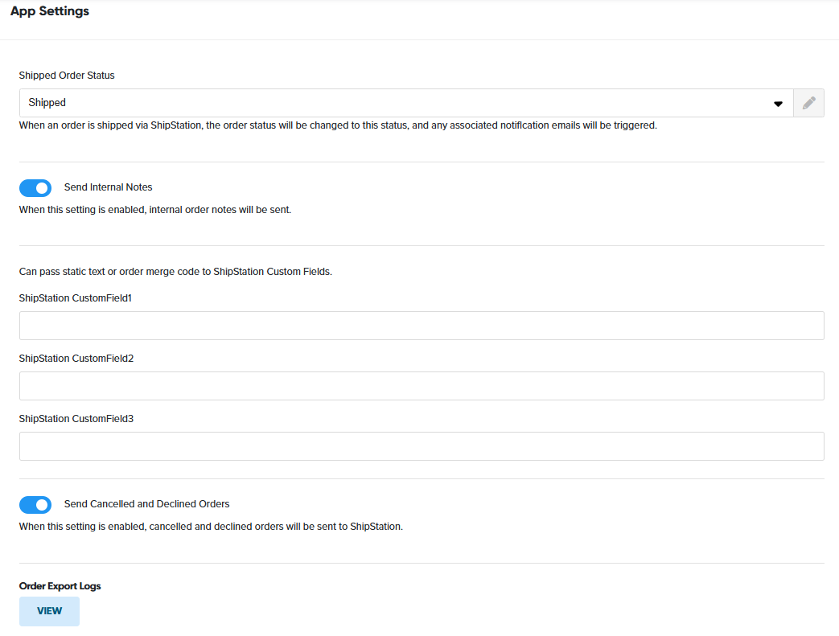
Task: Open the Shipped Order Status dropdown arrow
Action: (x=778, y=104)
